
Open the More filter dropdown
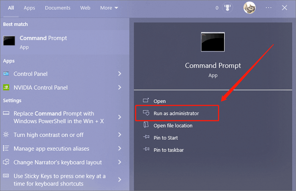coord(109,8)
